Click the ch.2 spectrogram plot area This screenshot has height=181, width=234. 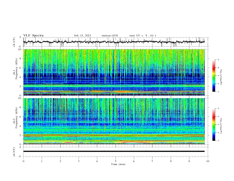coord(114,121)
